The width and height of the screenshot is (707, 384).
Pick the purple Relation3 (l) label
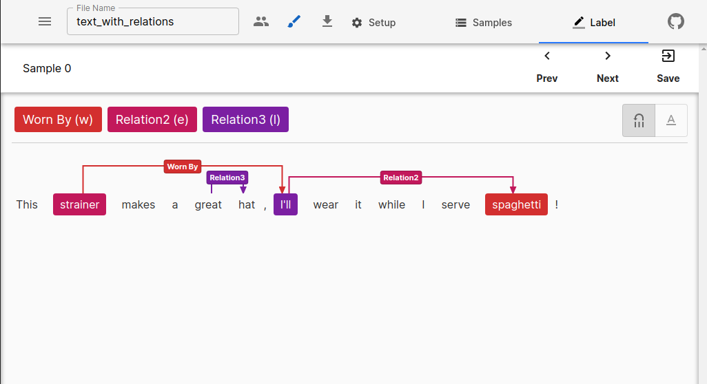pyautogui.click(x=245, y=120)
